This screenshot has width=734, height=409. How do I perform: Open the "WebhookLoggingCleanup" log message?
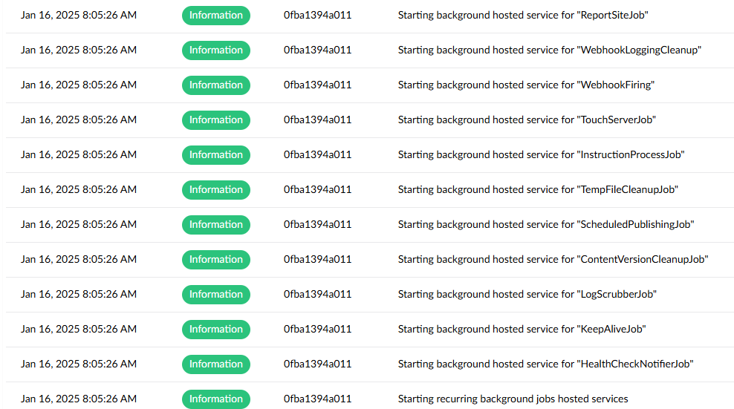[549, 50]
